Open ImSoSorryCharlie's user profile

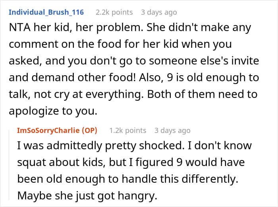pos(48,131)
